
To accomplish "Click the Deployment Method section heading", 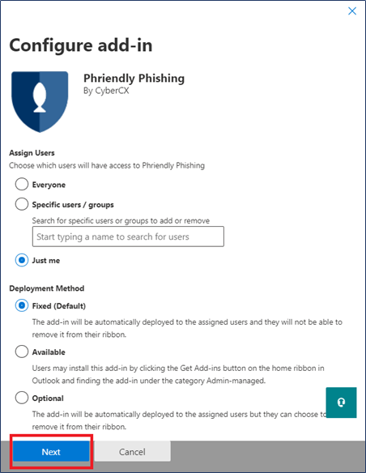I will pyautogui.click(x=47, y=288).
